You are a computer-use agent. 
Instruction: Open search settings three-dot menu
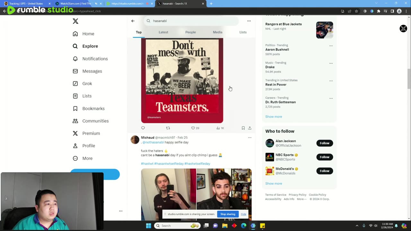[249, 21]
